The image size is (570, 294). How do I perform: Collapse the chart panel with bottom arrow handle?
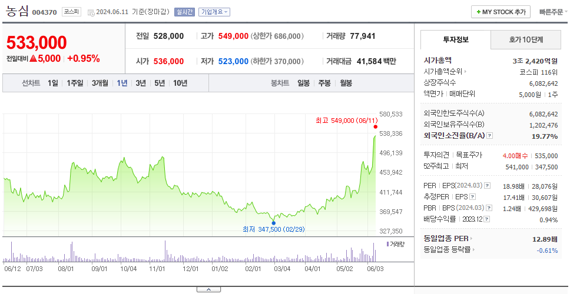pos(208,289)
